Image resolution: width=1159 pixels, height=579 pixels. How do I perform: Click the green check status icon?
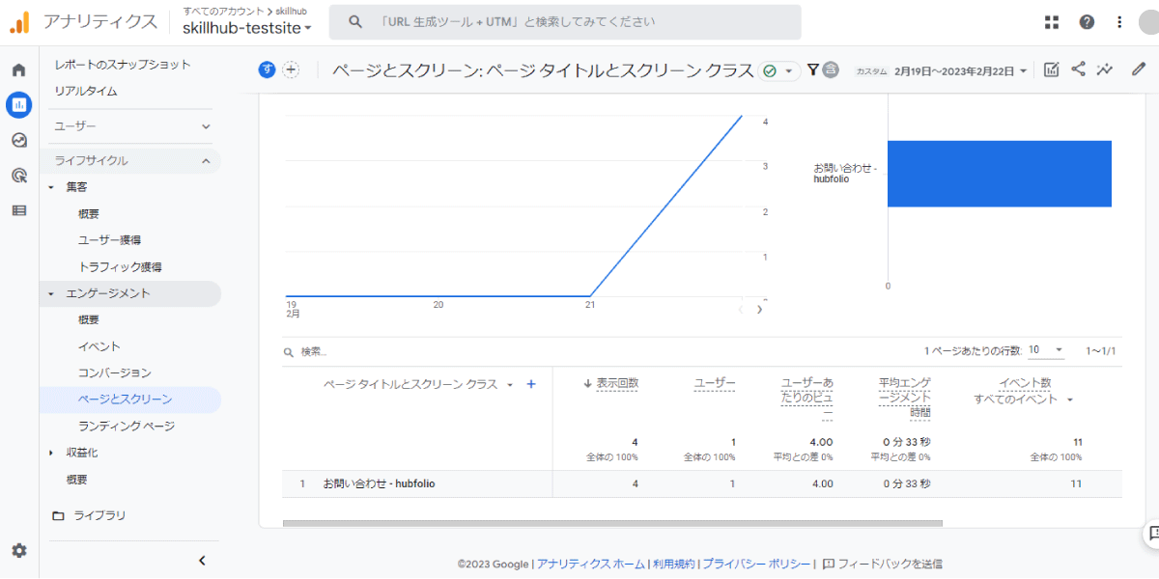(x=770, y=70)
